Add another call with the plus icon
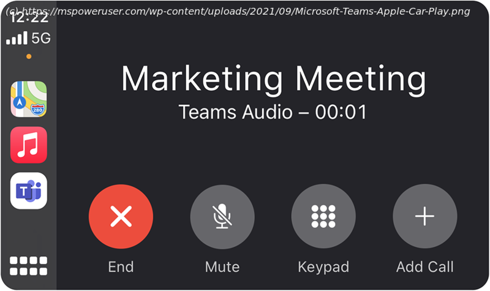This screenshot has height=291, width=490. (x=424, y=216)
